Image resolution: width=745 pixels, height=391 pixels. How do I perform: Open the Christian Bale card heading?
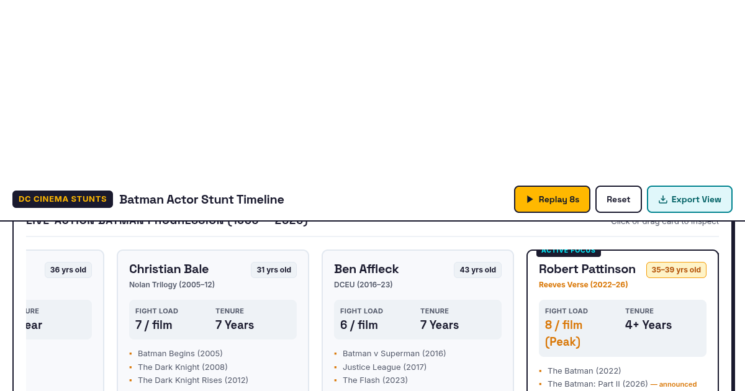(169, 269)
